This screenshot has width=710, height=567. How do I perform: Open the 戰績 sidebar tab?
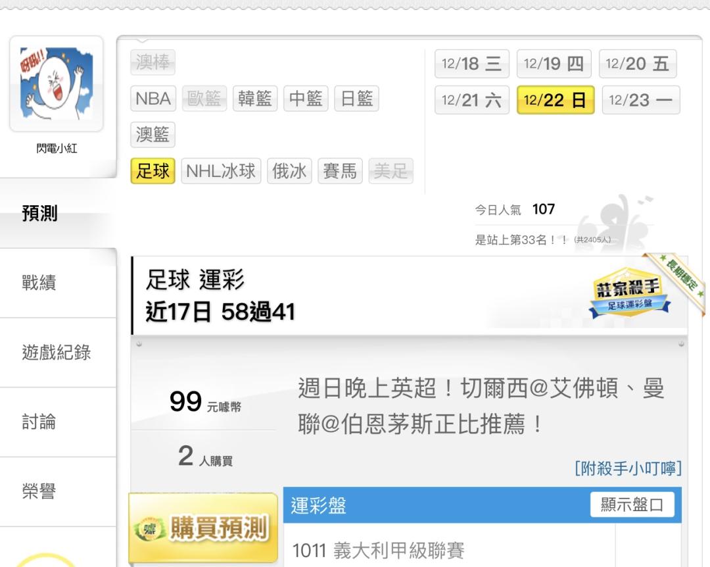[58, 283]
